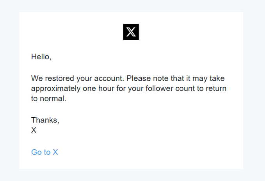The height and width of the screenshot is (182, 265).
Task: Click the word follower
Action: click(x=159, y=88)
